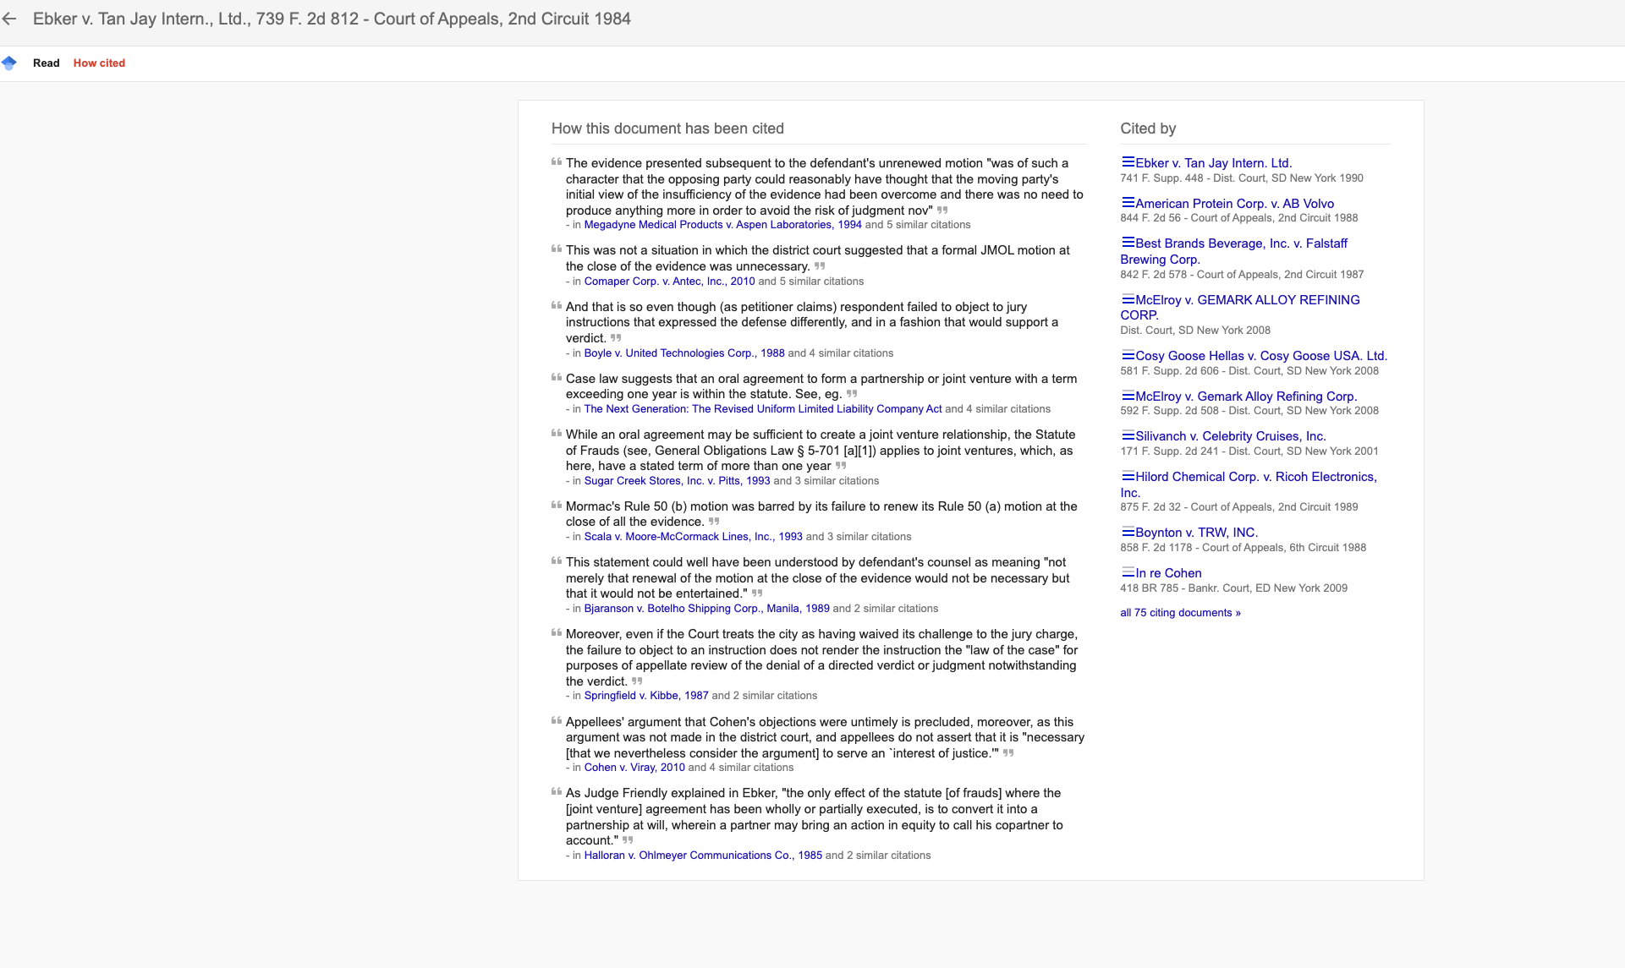Click the list icon beside Silivanch v. Celebrity Cruises
This screenshot has width=1625, height=968.
pos(1128,435)
